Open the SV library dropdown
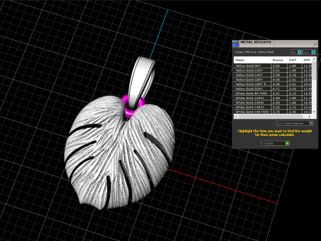321x241 pixels. [296, 52]
